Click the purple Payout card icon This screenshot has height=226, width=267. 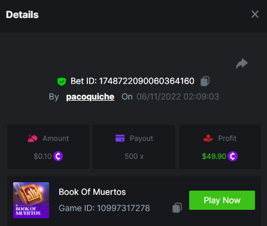[120, 138]
